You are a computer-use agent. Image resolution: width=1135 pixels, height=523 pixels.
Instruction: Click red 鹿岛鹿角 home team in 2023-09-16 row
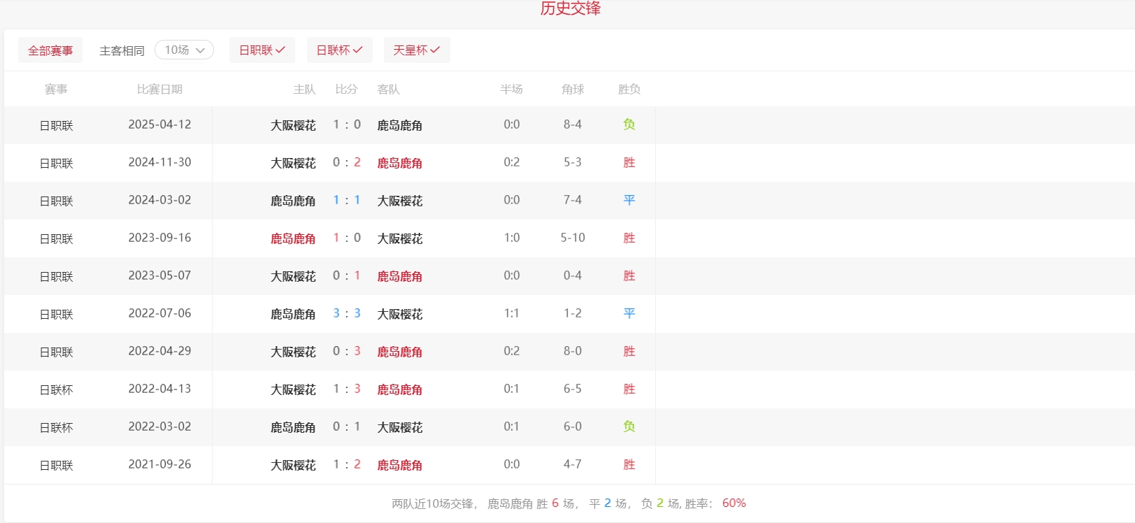point(293,238)
